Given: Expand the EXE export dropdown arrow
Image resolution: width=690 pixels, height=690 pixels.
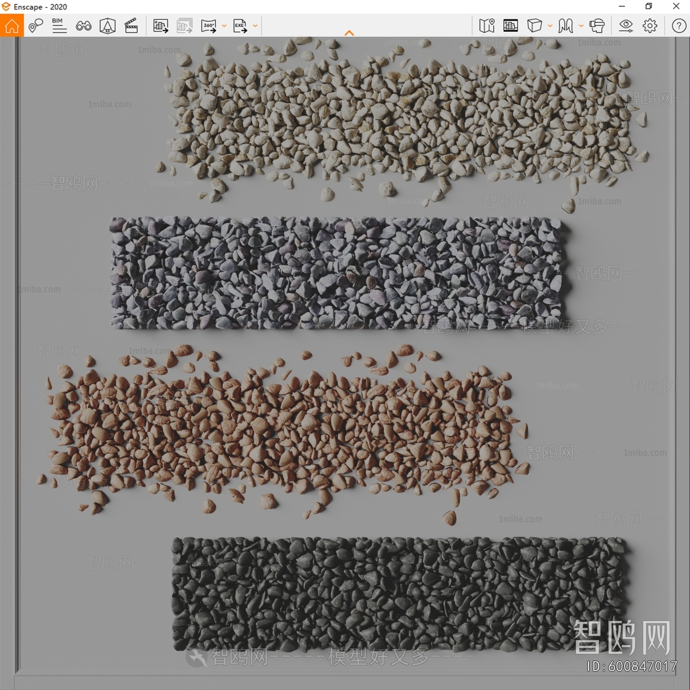Looking at the screenshot, I should [x=255, y=26].
